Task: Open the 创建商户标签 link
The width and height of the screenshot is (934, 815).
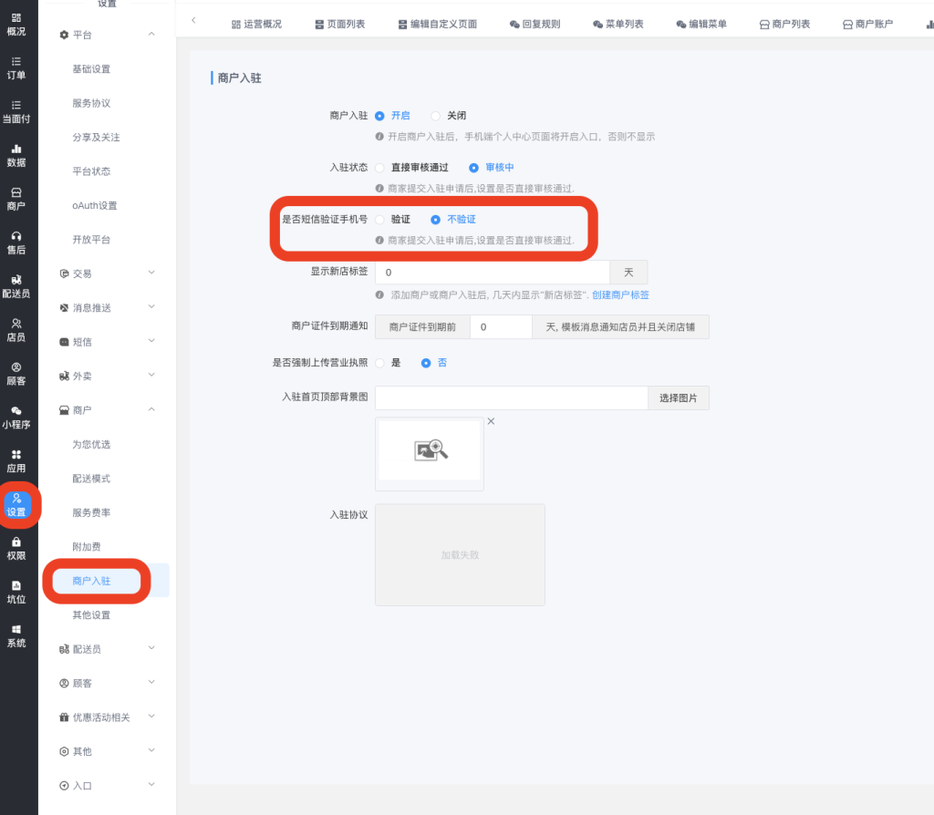Action: click(620, 295)
